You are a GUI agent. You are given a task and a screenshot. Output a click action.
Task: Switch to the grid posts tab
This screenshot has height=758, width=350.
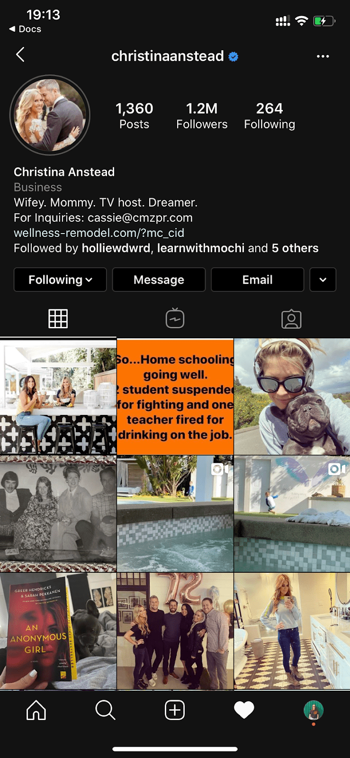coord(58,319)
